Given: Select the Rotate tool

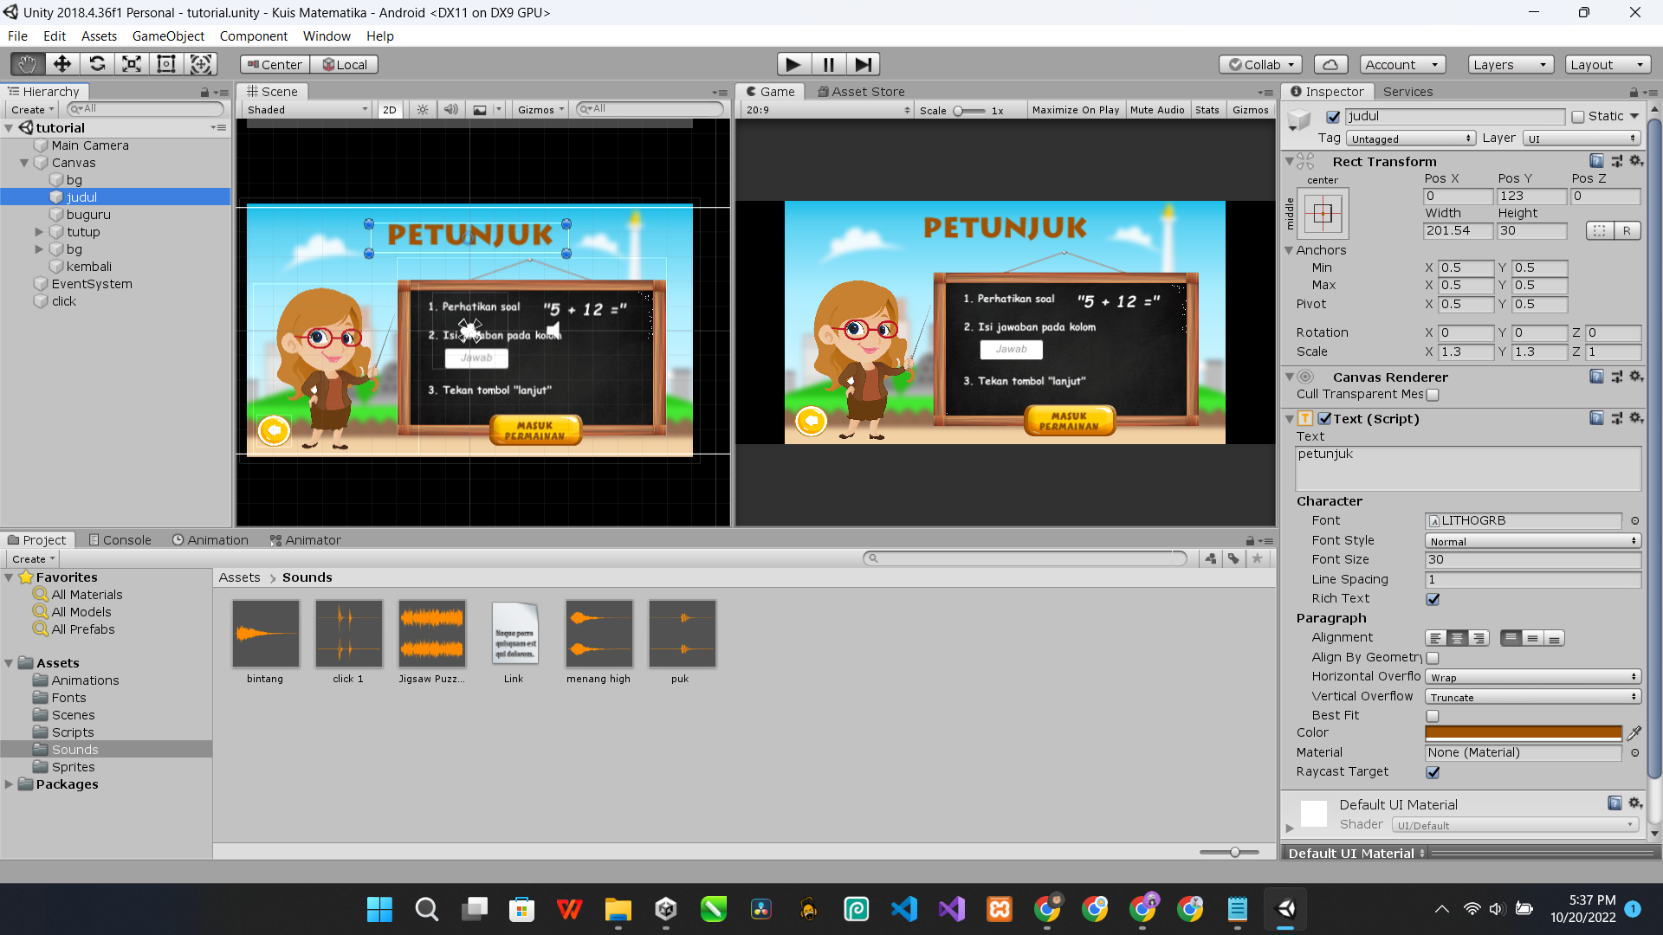Looking at the screenshot, I should coord(97,64).
